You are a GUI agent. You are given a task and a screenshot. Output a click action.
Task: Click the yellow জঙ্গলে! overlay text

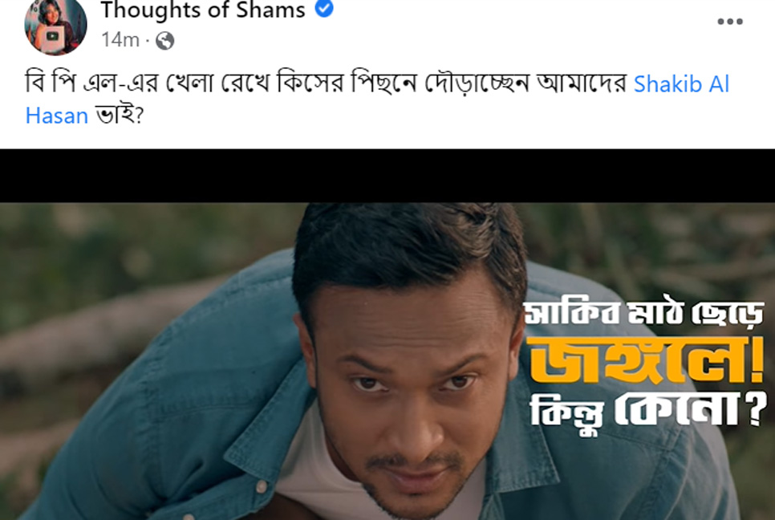click(x=645, y=360)
